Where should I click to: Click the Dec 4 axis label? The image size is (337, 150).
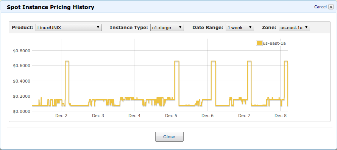134,116
